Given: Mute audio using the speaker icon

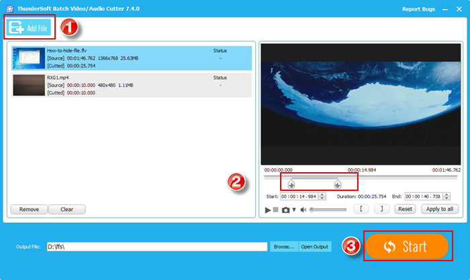Looking at the screenshot, I should 303,210.
